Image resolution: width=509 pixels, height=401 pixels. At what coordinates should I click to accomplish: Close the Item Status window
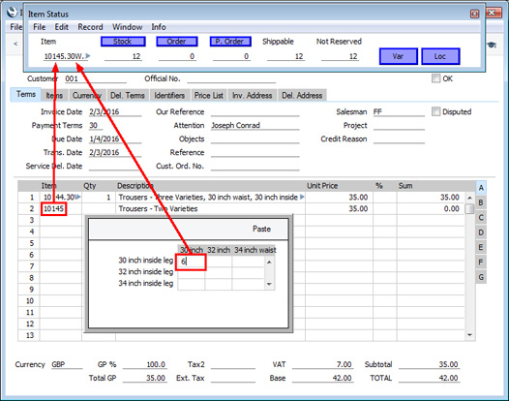[474, 14]
